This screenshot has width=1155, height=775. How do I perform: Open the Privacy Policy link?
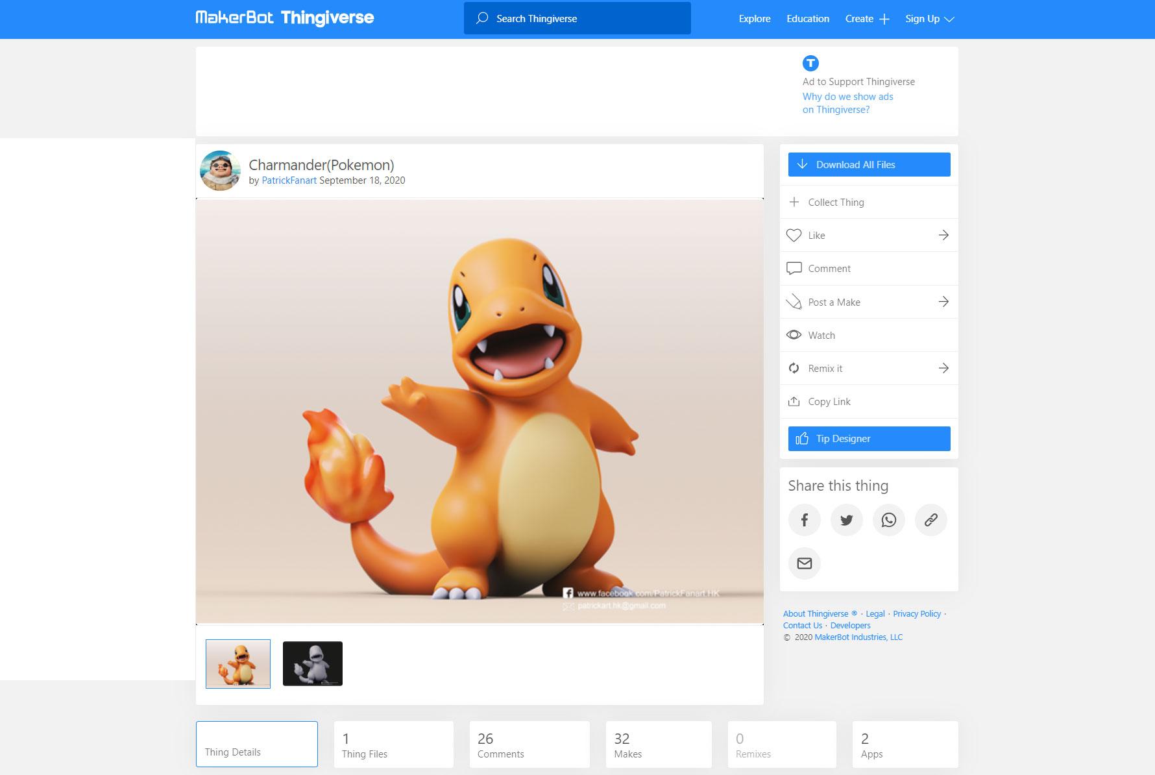[x=917, y=613]
